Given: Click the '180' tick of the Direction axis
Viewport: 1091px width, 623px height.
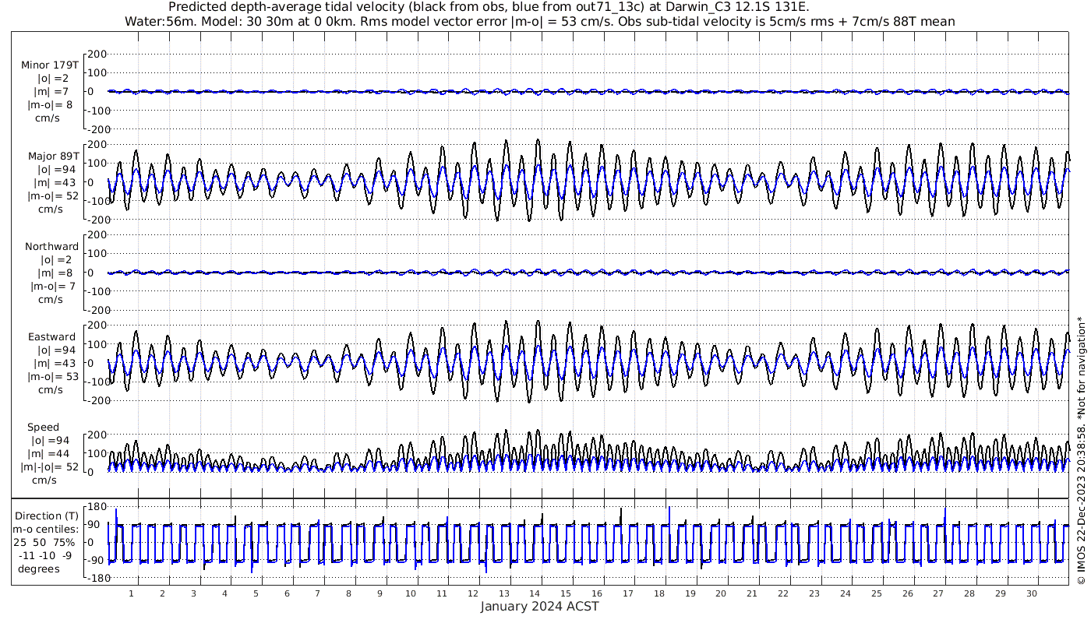Looking at the screenshot, I should pyautogui.click(x=96, y=507).
